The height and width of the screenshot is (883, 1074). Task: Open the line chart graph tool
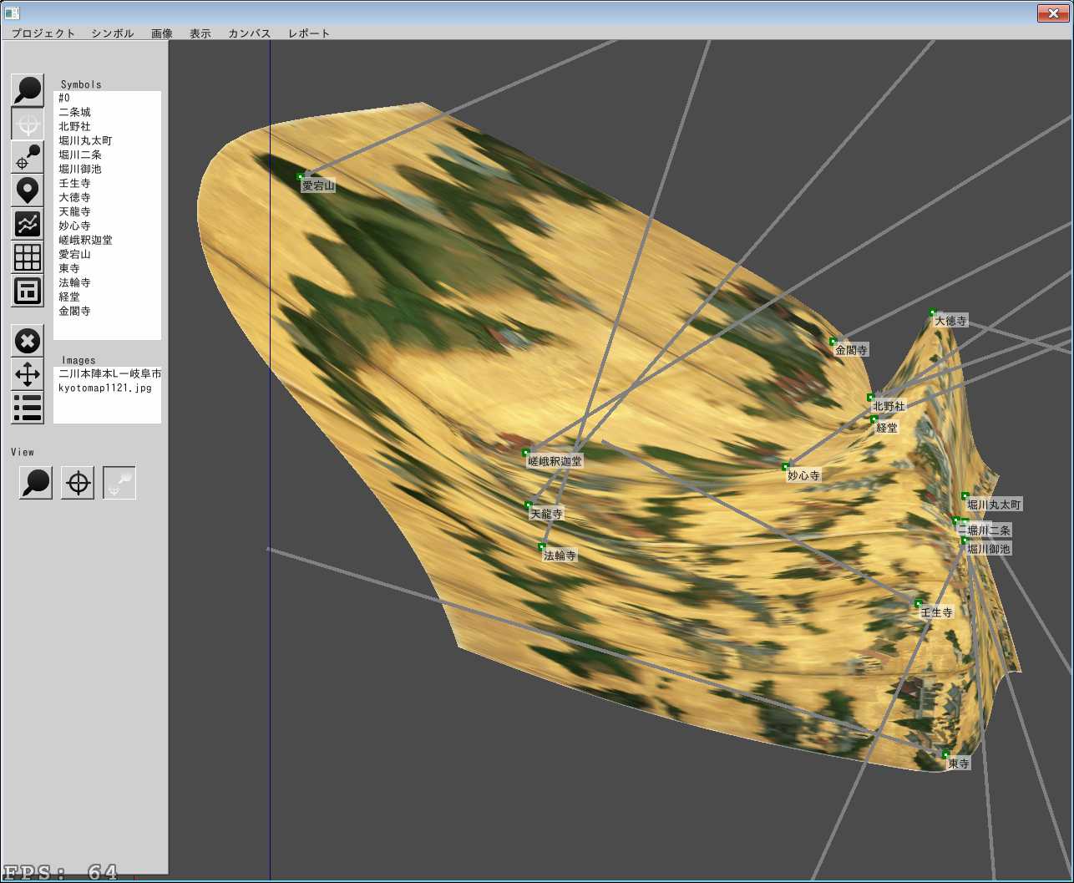28,224
